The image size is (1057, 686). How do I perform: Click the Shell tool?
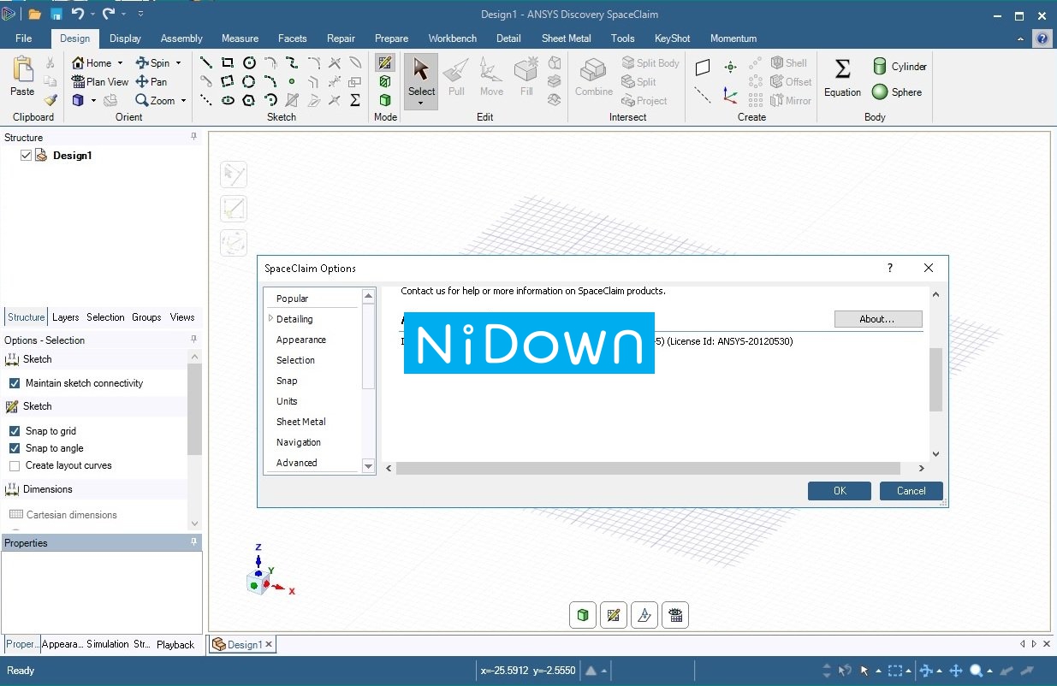click(x=789, y=62)
